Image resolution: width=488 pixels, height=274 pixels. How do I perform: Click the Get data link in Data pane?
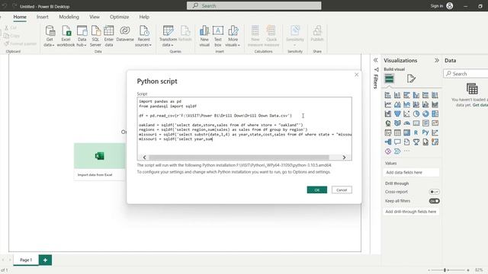click(x=480, y=105)
